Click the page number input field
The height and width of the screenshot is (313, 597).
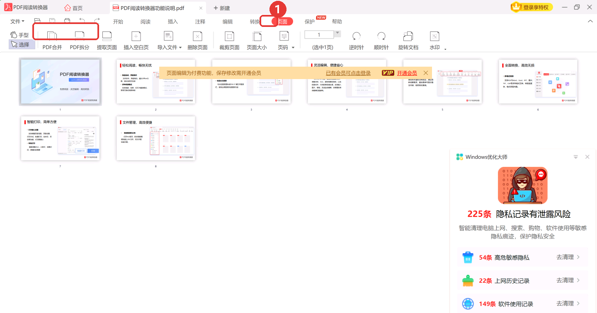pyautogui.click(x=319, y=35)
